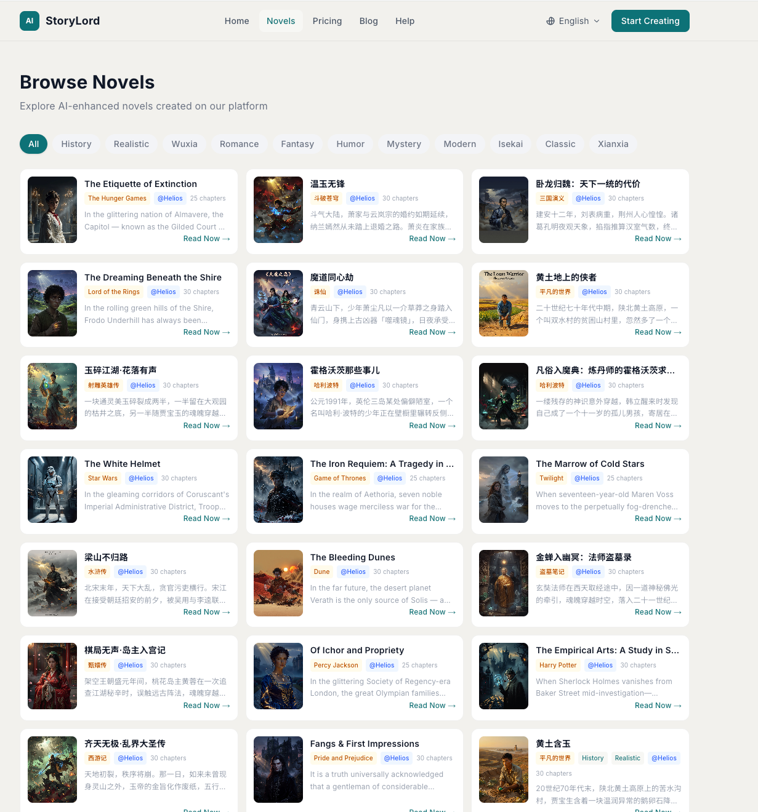Click the Percy Jackson source tag
The width and height of the screenshot is (758, 812).
coord(336,666)
